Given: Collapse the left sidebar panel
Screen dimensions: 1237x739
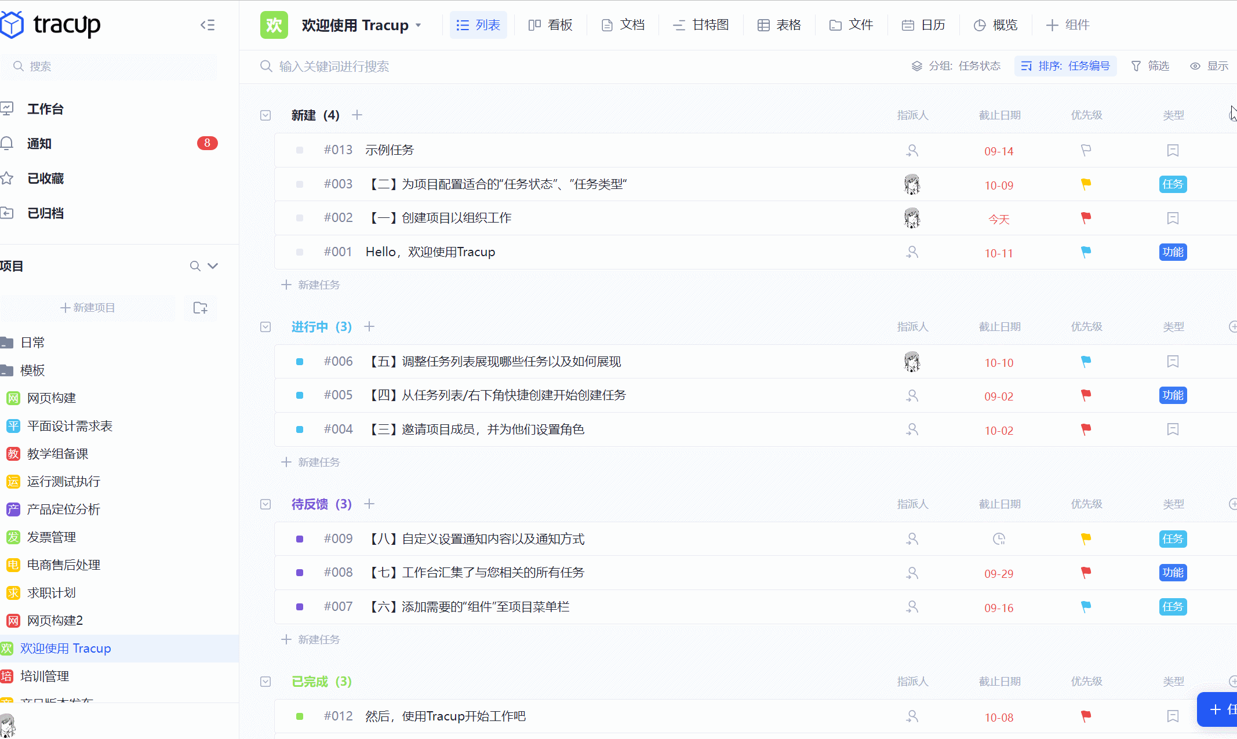Looking at the screenshot, I should [x=208, y=25].
